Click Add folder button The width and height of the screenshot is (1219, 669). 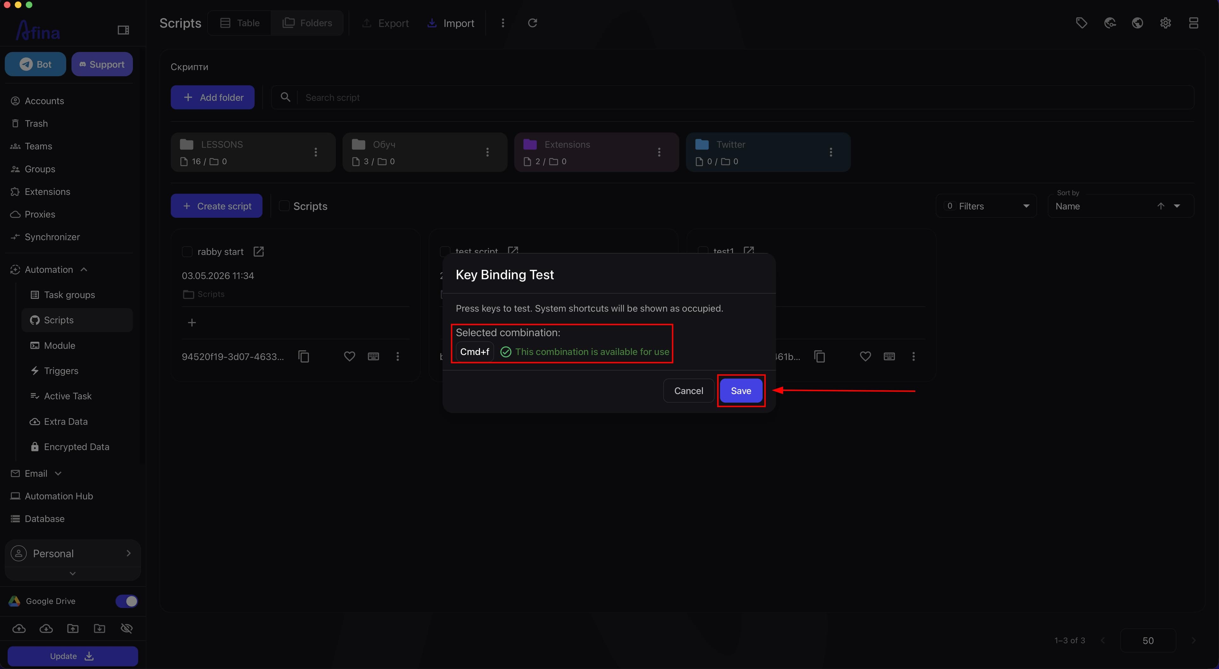coord(212,97)
